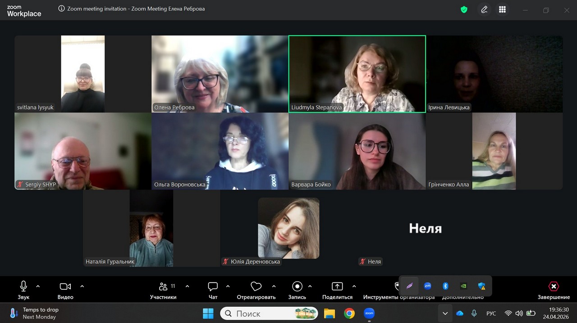Open the Bluetooth icon in tray popup

(445, 286)
